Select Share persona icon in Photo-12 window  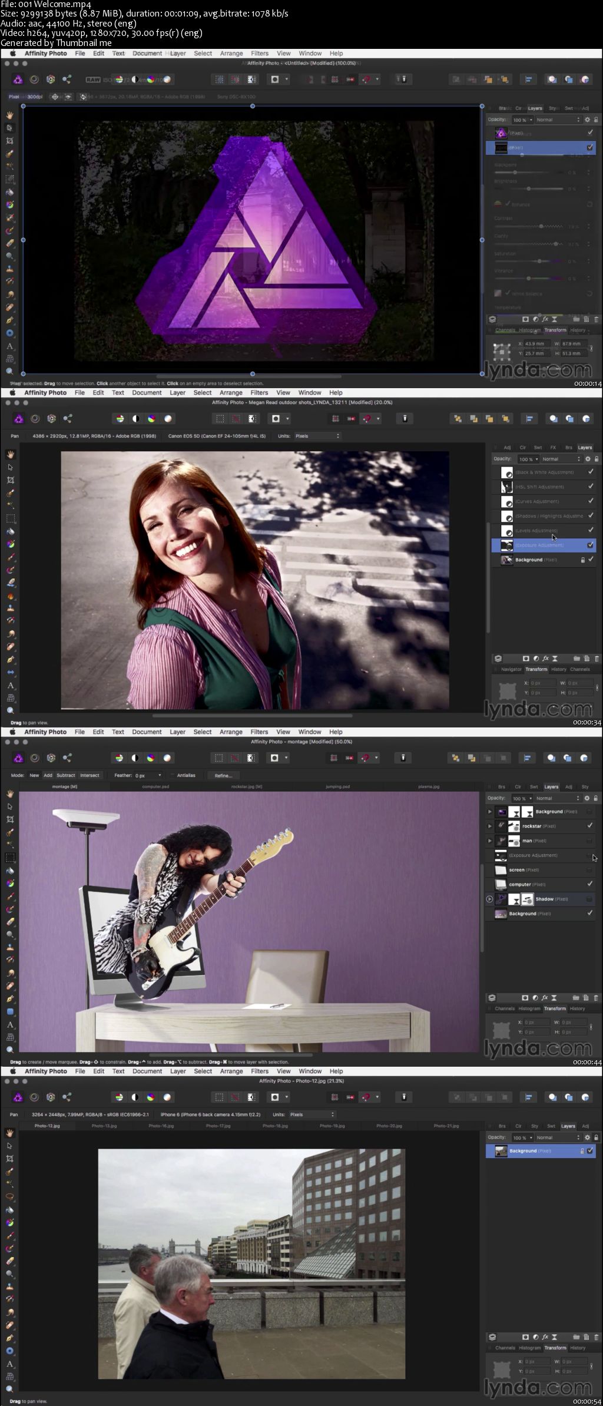68,1097
